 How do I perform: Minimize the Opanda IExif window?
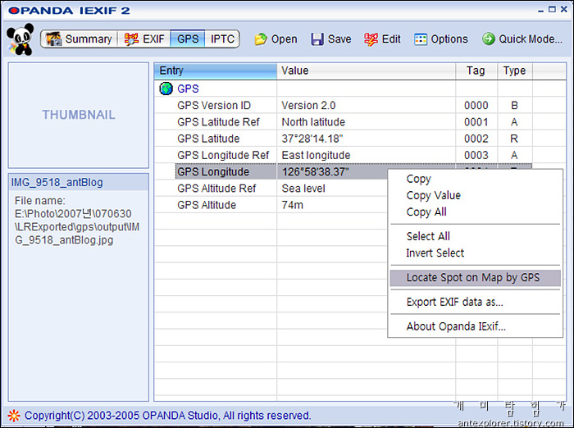pyautogui.click(x=541, y=11)
